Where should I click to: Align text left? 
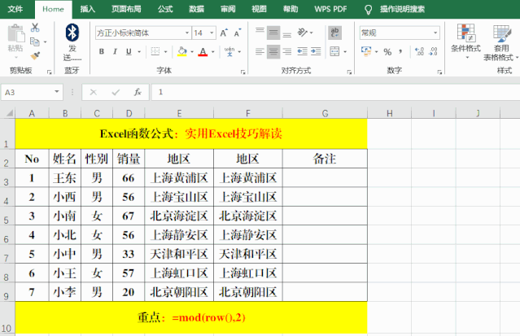click(260, 51)
